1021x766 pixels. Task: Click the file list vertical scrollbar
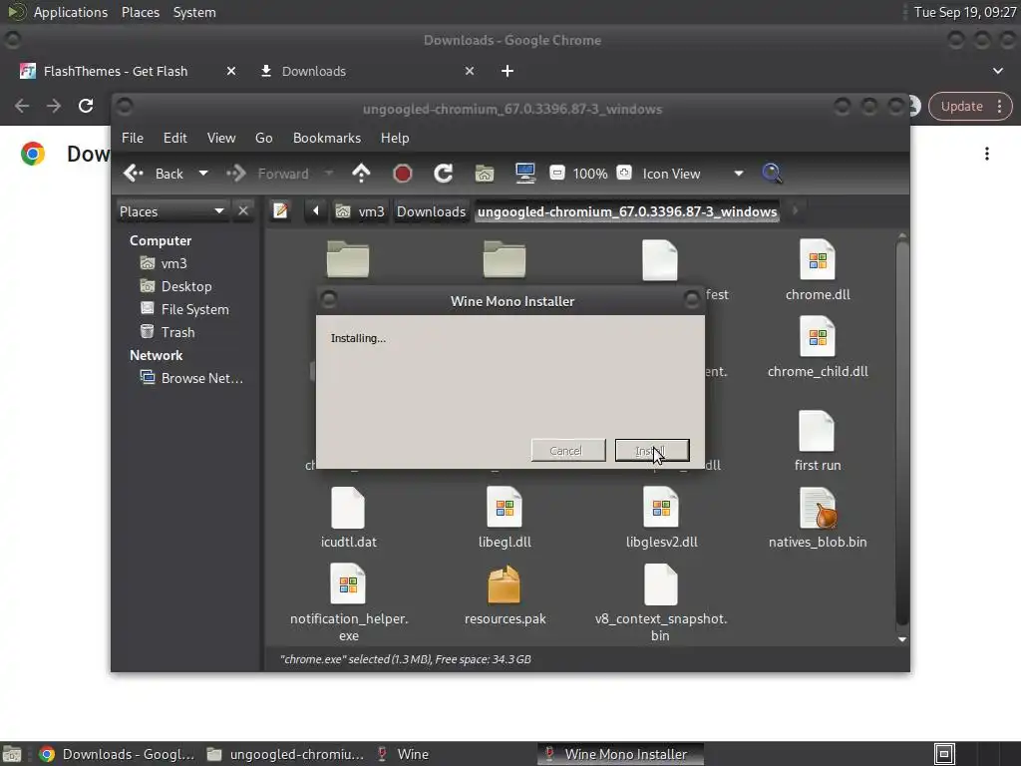[x=901, y=433]
